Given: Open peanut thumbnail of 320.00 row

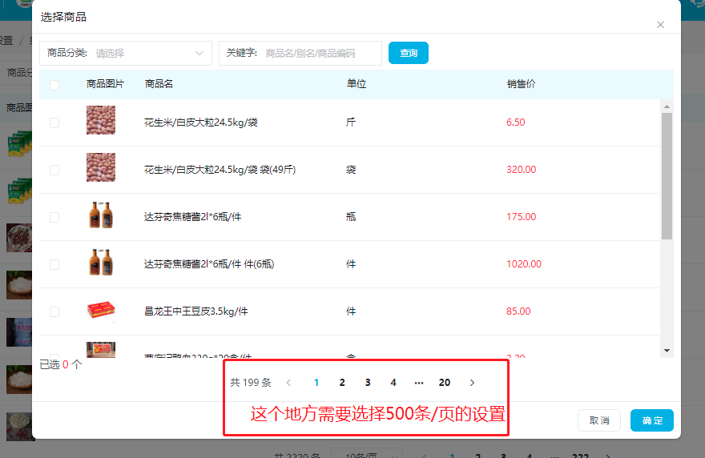Looking at the screenshot, I should pos(101,167).
